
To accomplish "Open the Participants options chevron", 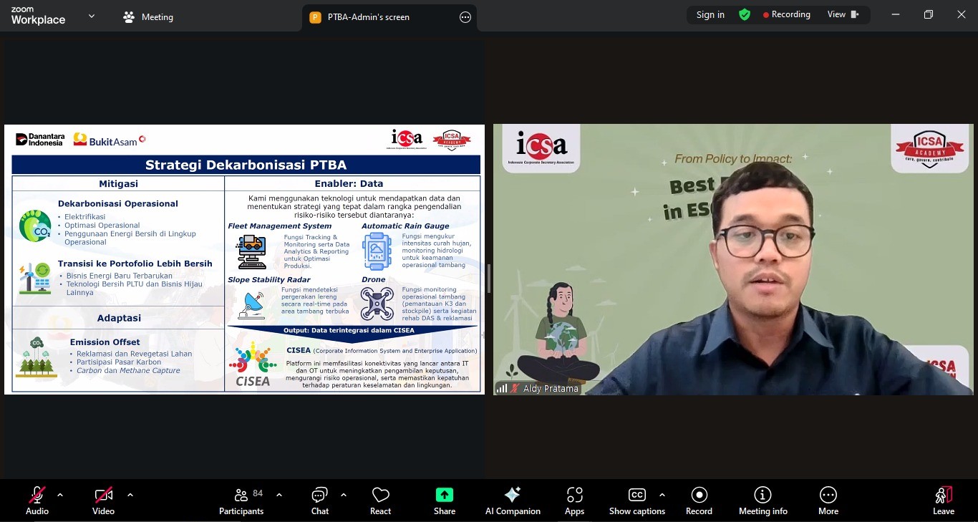I will pyautogui.click(x=279, y=494).
